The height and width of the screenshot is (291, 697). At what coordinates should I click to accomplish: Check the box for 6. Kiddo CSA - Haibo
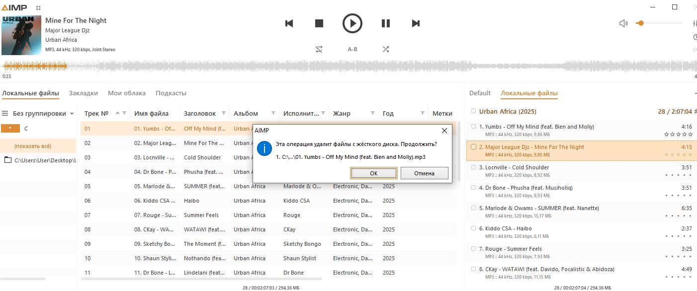click(474, 228)
